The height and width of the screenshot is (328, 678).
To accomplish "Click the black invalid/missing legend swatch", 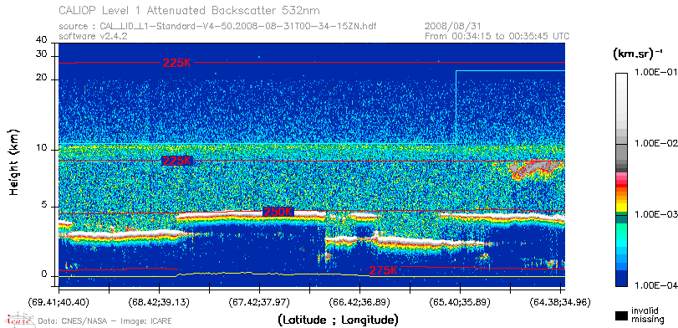I will click(621, 315).
